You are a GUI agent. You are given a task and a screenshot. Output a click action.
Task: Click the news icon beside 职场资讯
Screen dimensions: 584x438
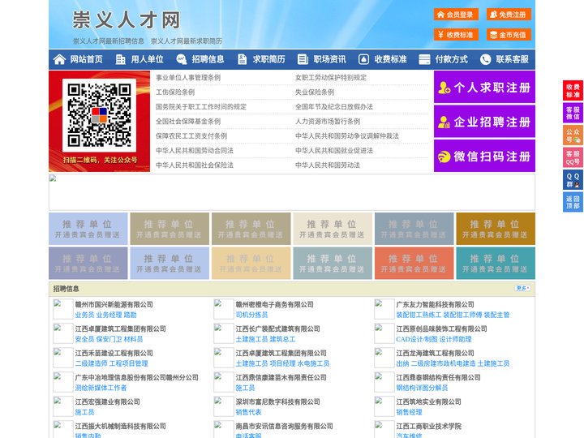[303, 59]
